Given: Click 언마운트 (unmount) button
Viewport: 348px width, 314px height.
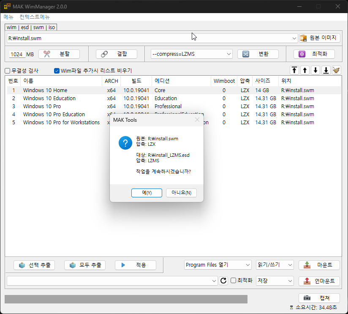Looking at the screenshot, I should [319, 281].
